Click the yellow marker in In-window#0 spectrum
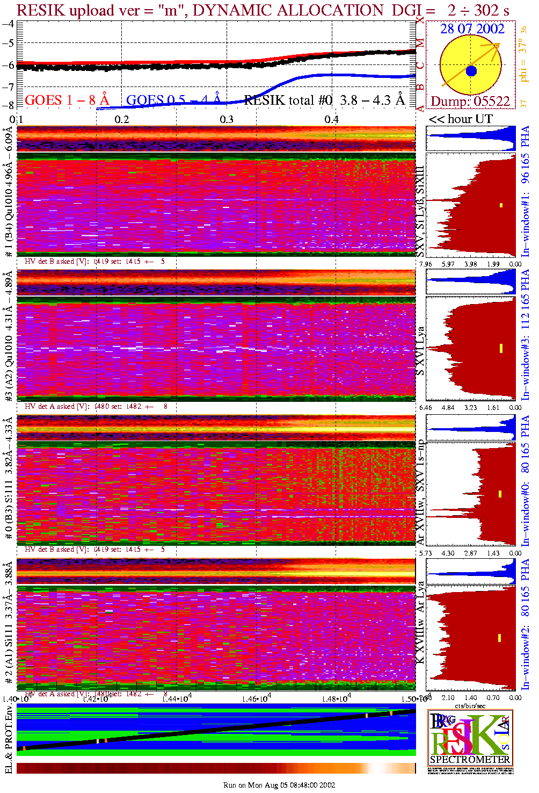 coord(500,494)
